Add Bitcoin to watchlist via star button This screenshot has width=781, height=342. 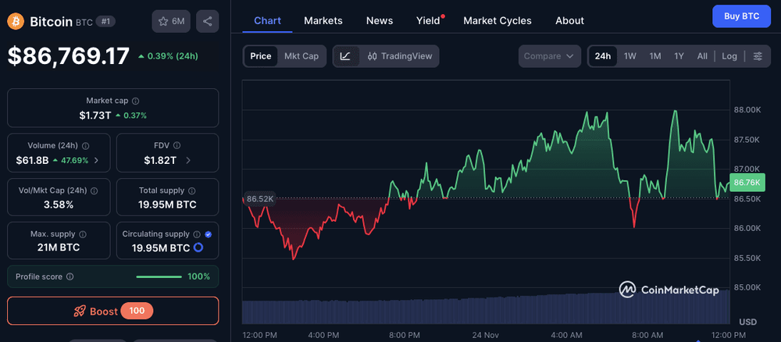click(171, 21)
